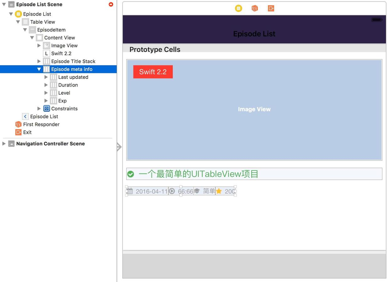Screen dimensions: 389x282
Task: Click the yellow view controller icon above the canvas
Action: click(238, 8)
